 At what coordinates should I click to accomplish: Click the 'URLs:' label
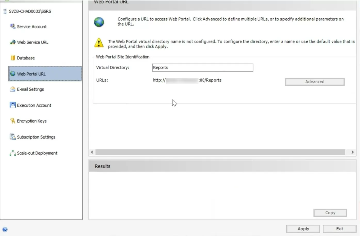coord(102,80)
